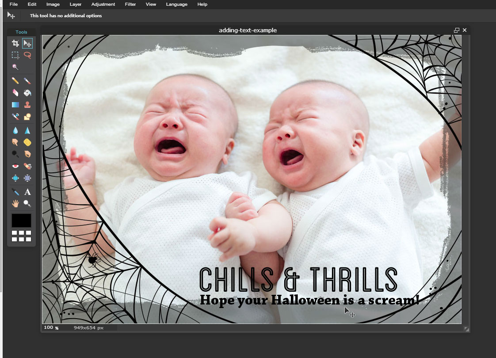Select the Pencil tool
This screenshot has height=358, width=496.
pos(15,81)
